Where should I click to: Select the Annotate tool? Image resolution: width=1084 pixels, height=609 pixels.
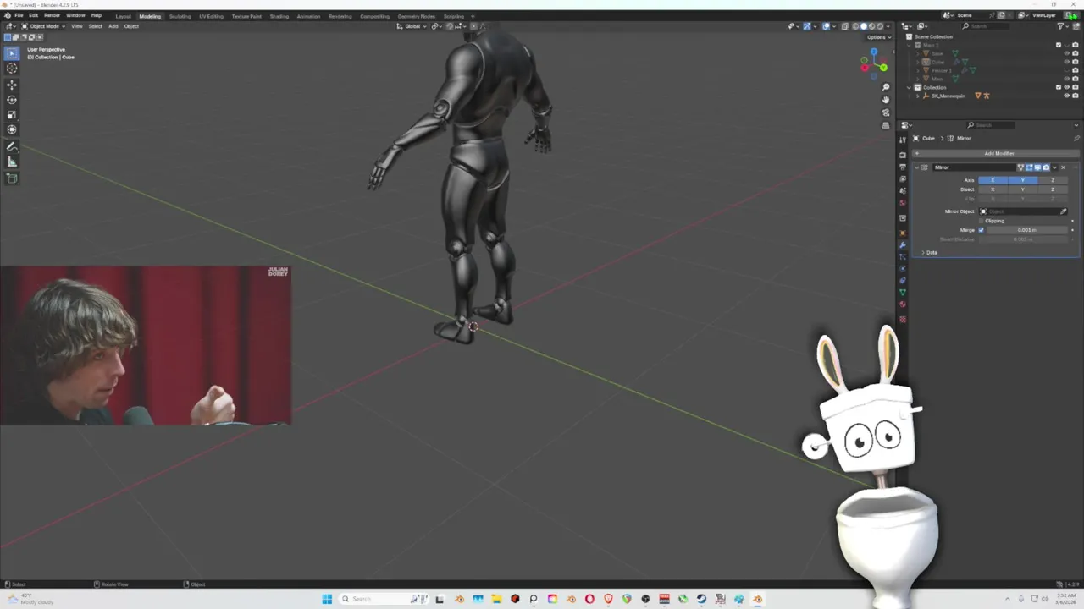(x=12, y=146)
